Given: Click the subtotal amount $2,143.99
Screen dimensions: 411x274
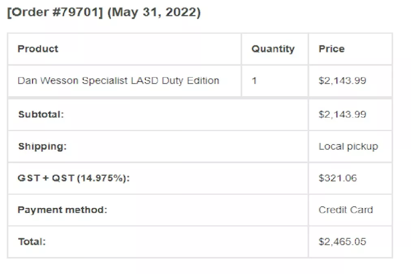Looking at the screenshot, I should point(342,114).
